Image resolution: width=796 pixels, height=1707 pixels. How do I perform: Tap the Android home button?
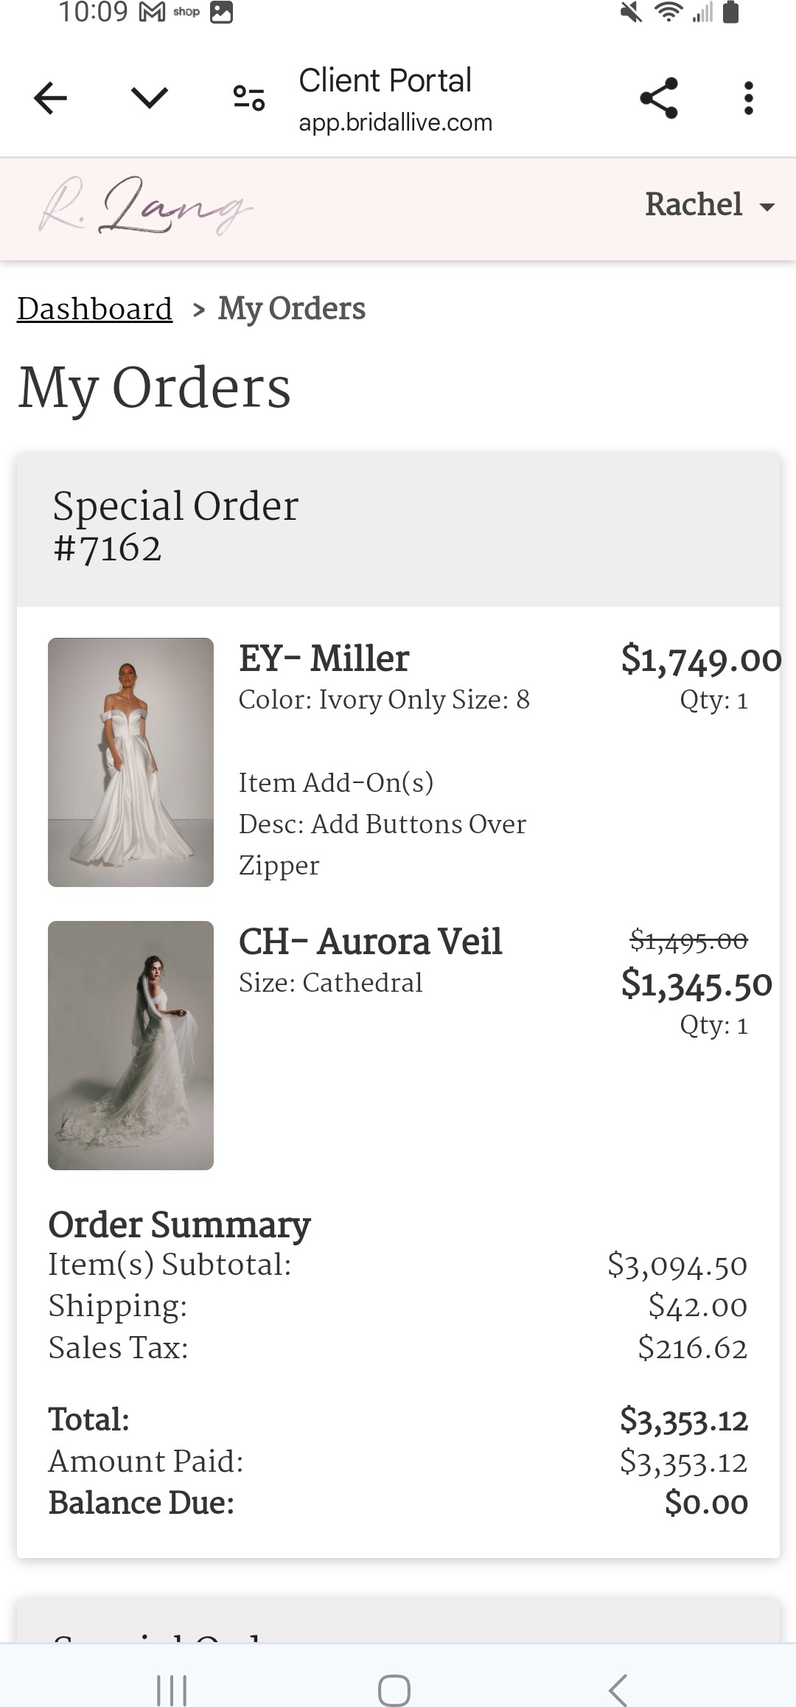394,1689
